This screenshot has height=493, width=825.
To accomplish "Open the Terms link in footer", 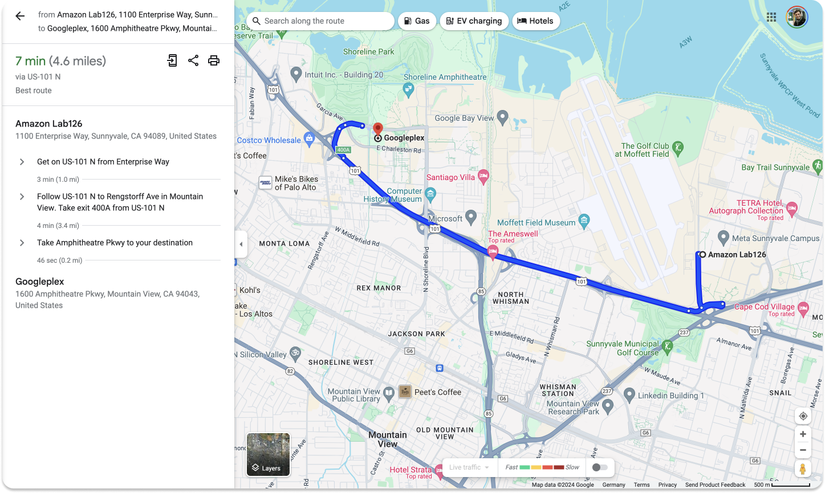I will click(641, 485).
